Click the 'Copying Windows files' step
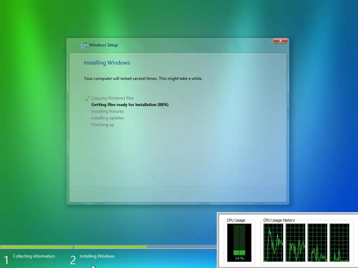This screenshot has height=268, width=358. [x=112, y=98]
